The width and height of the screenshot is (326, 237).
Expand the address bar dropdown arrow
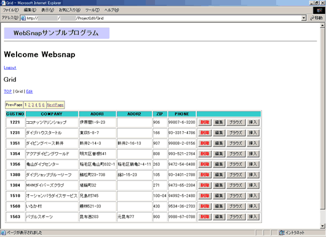click(304, 18)
